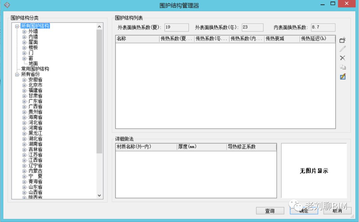This screenshot has width=359, height=222.
Task: Click the 传热衰减 column header
Action: click(x=282, y=39)
